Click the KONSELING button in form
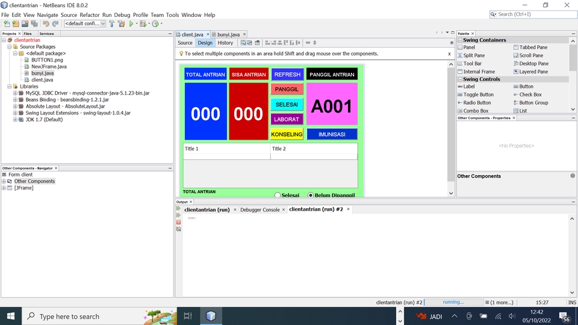Screen dimensions: 578x325 [x=287, y=134]
